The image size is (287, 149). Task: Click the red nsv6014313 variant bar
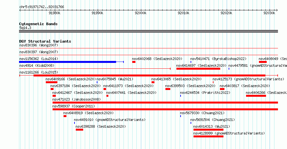coord(208,130)
